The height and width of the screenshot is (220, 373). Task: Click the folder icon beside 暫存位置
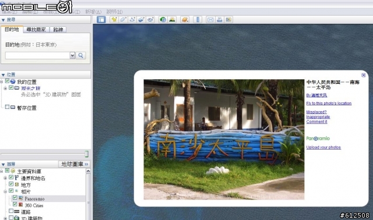[x=13, y=107]
